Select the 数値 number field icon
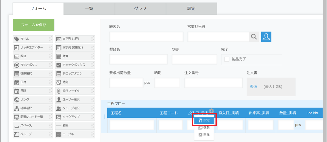This screenshot has height=142, width=327. pos(17,56)
